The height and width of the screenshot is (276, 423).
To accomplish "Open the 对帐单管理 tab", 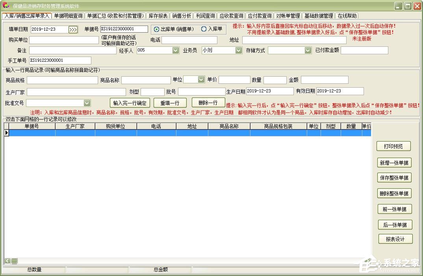I will 288,16.
